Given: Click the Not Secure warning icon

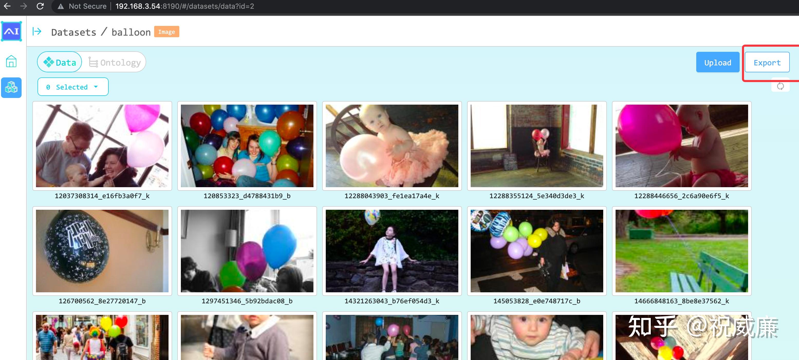Looking at the screenshot, I should click(x=61, y=6).
